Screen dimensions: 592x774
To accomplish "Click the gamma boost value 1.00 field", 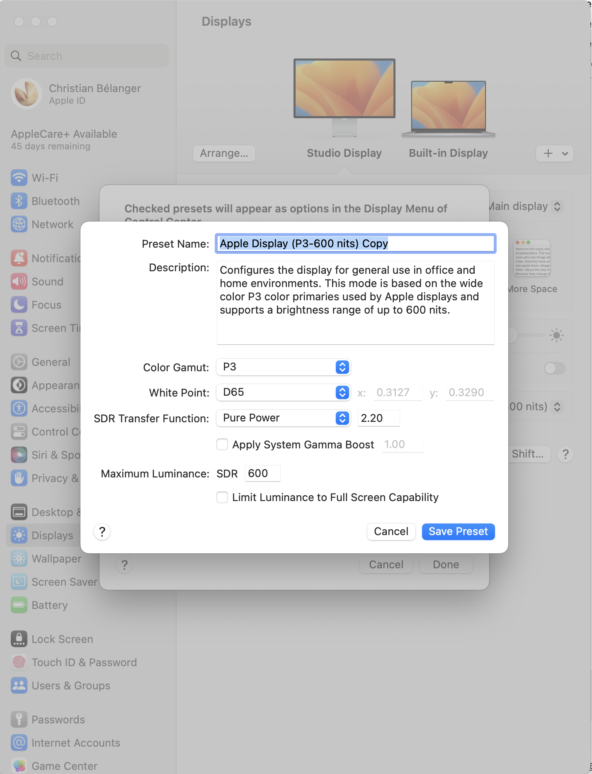I will tap(402, 445).
